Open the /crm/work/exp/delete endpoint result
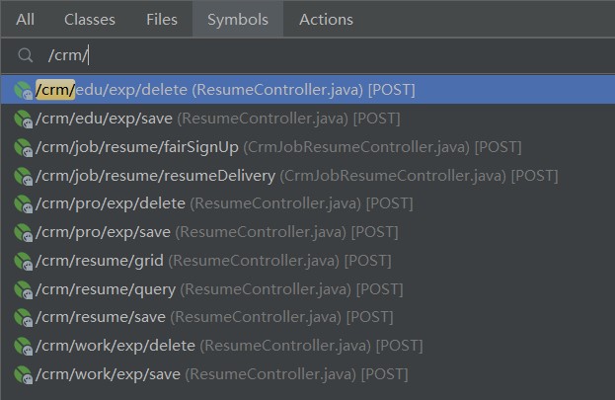Image resolution: width=615 pixels, height=400 pixels. coord(308,346)
